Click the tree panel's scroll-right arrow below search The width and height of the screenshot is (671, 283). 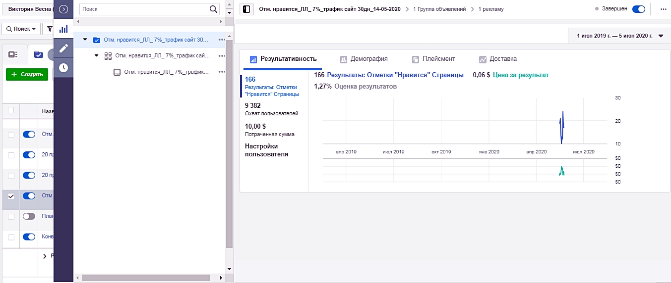click(x=221, y=22)
